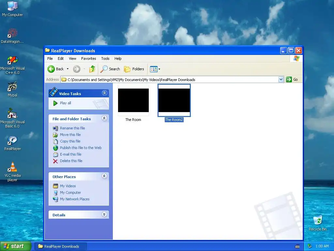
Task: Click in the Address bar path field
Action: pos(170,80)
